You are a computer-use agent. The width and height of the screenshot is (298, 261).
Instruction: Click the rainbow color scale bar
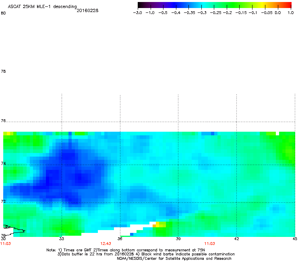click(x=215, y=5)
